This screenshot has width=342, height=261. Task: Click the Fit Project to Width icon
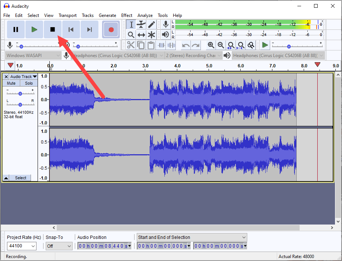241,45
